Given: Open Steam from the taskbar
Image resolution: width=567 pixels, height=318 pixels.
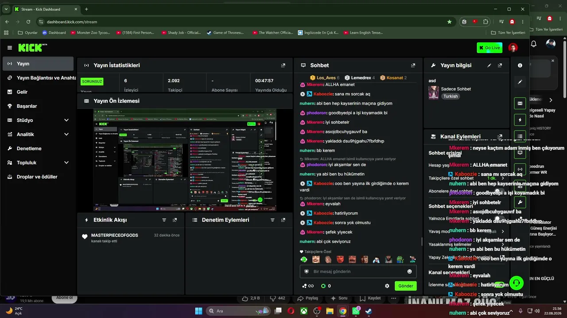Looking at the screenshot, I should pos(369,311).
